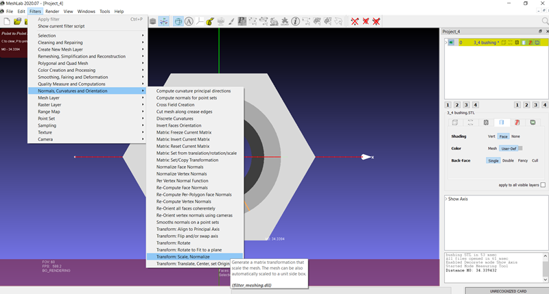The width and height of the screenshot is (549, 294).
Task: Toggle the trackball globe toolbar icon
Action: coord(178,22)
